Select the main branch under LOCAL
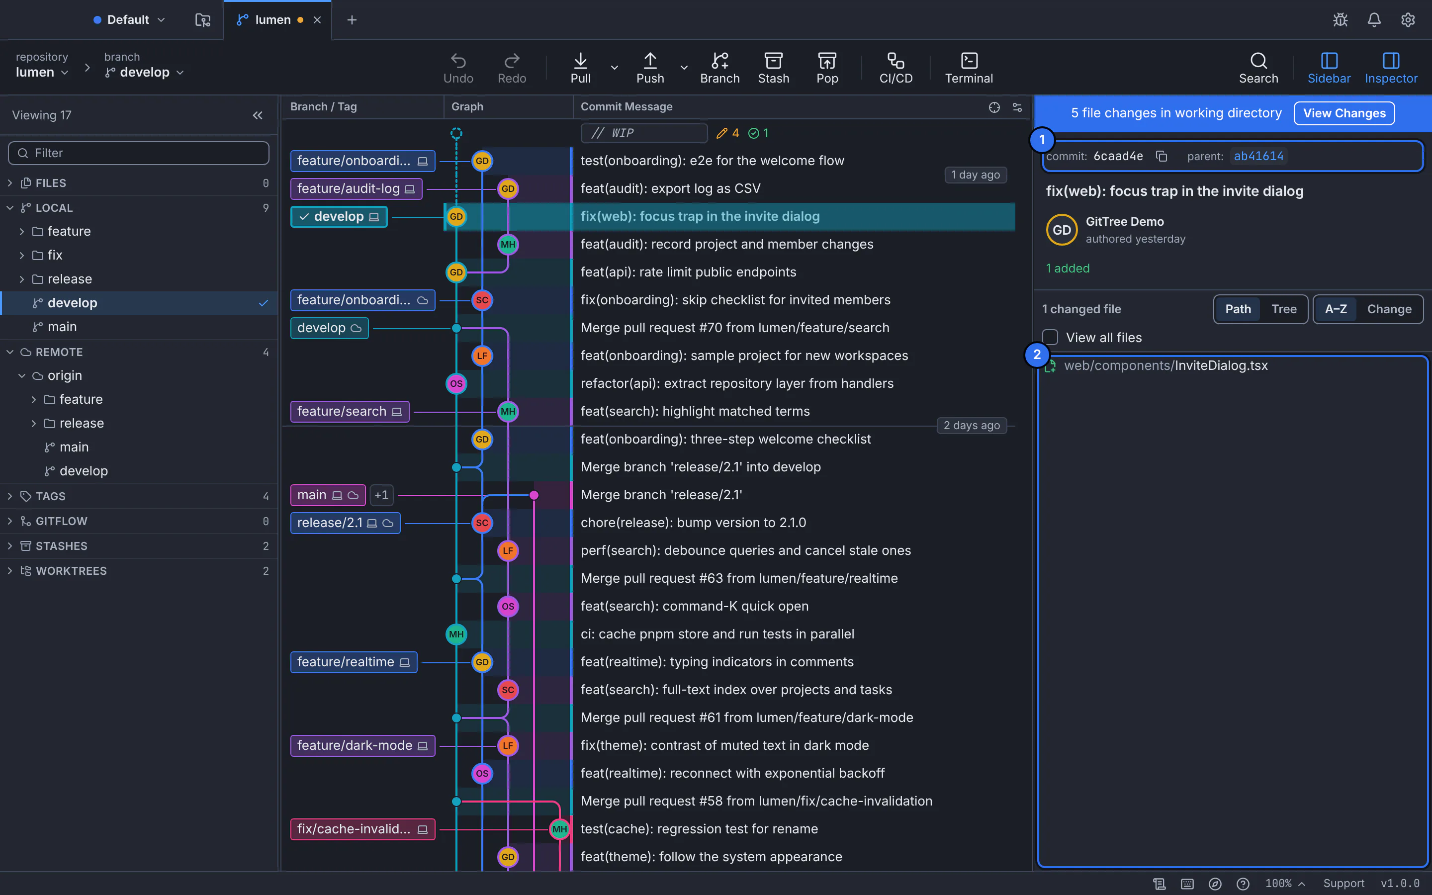1432x895 pixels. click(x=138, y=327)
